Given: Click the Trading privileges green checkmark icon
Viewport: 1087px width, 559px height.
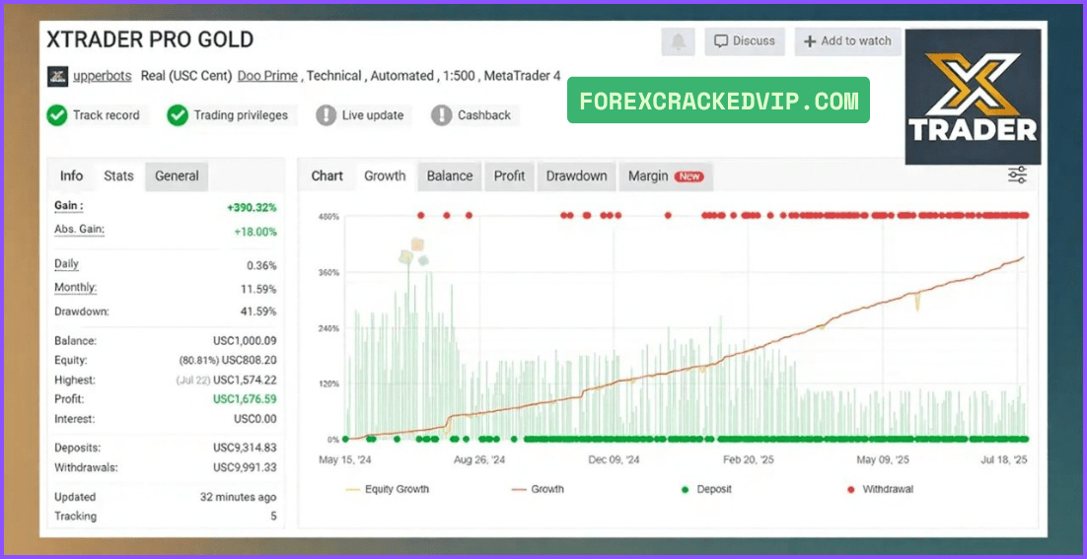Looking at the screenshot, I should click(x=178, y=115).
